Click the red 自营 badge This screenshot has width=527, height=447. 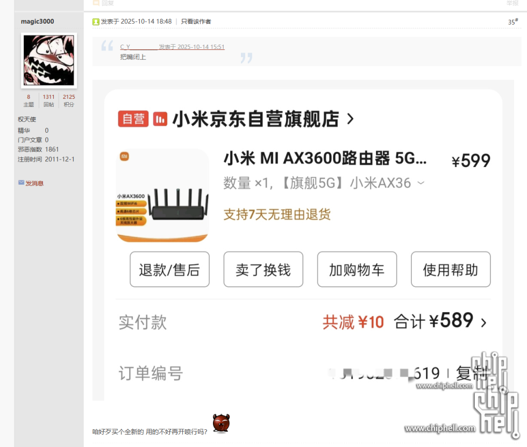pyautogui.click(x=133, y=119)
